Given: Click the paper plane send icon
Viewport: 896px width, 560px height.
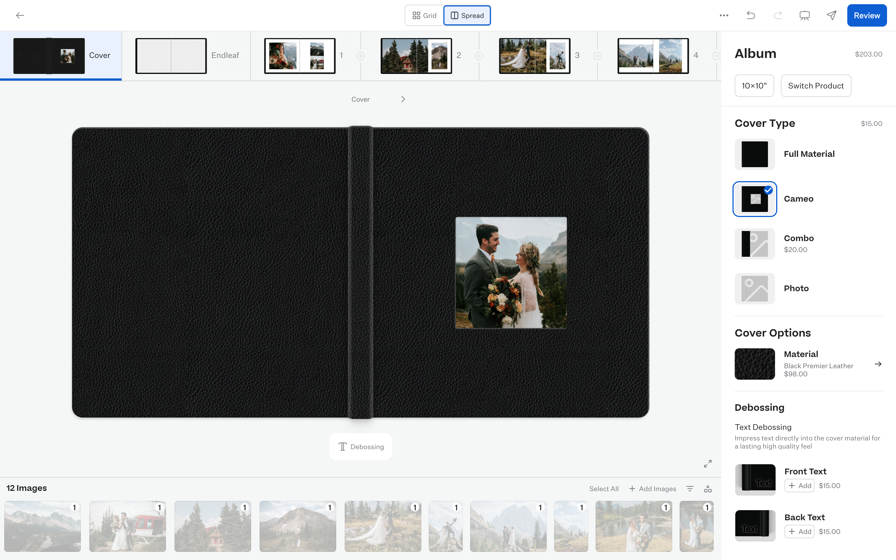Looking at the screenshot, I should pos(832,15).
